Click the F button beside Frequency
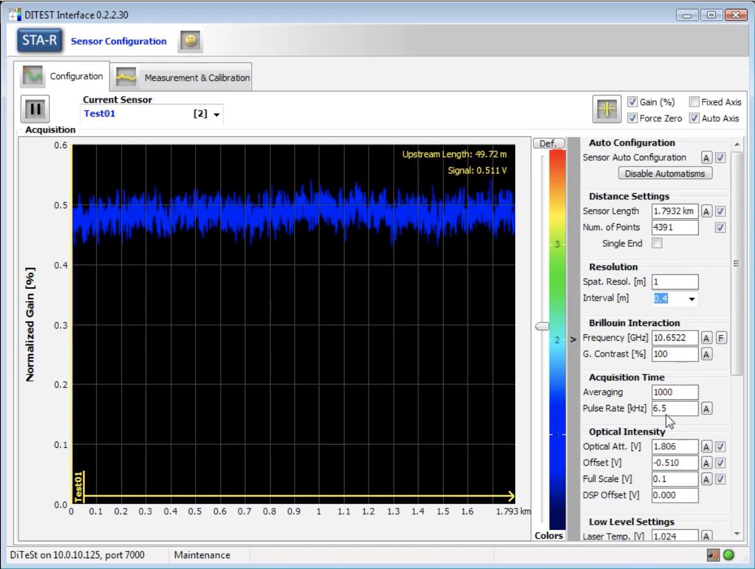Screen dimensions: 755x569 click(721, 338)
